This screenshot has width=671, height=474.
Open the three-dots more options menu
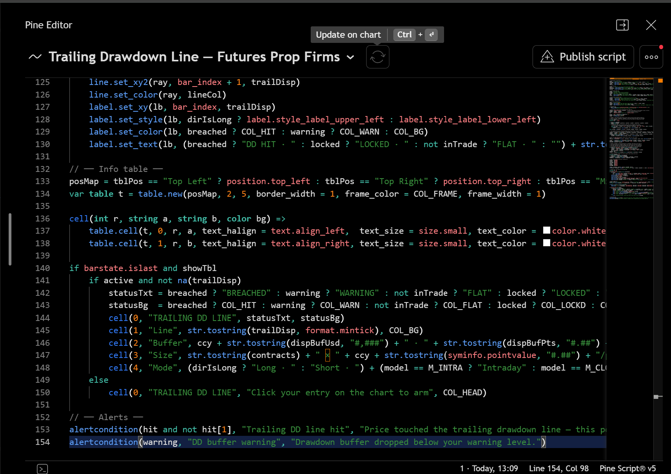pyautogui.click(x=651, y=57)
